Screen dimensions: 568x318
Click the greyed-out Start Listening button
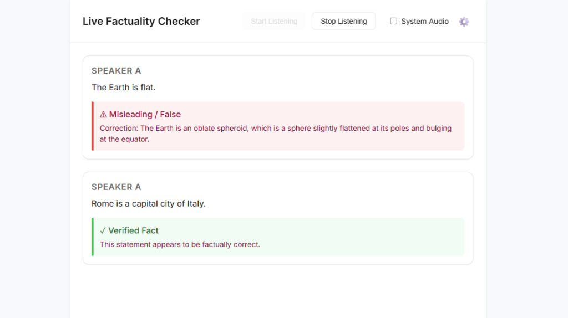pyautogui.click(x=274, y=22)
